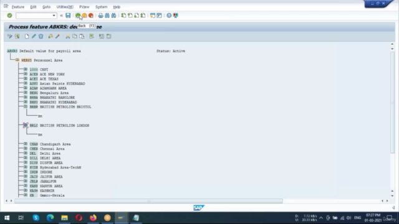The width and height of the screenshot is (399, 224).
Task: Expand the JAIP JAIPUR AREA node
Action: click(x=26, y=177)
